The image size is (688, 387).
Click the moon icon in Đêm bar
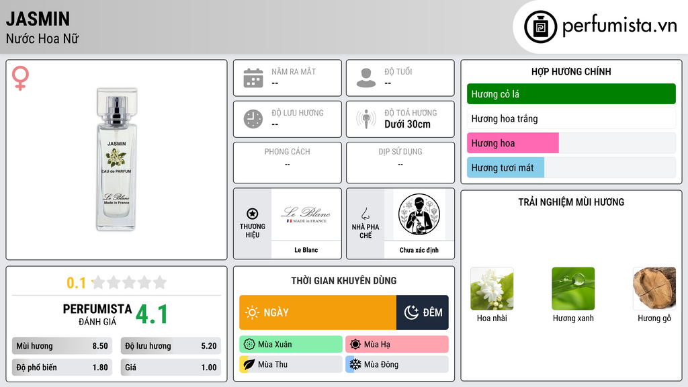coord(411,312)
